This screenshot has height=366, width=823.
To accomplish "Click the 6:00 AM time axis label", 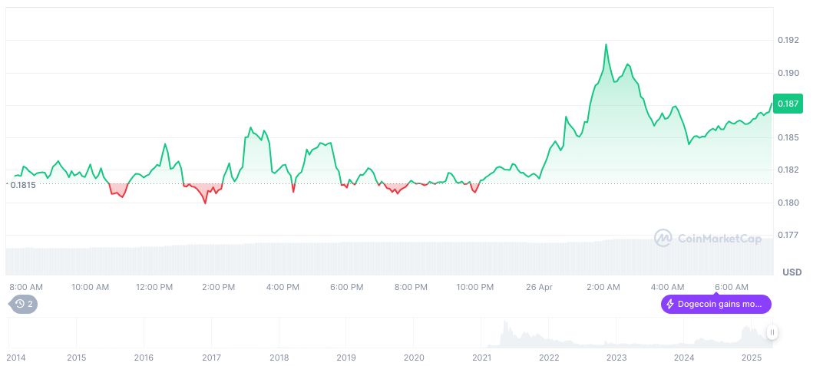I will pos(732,287).
